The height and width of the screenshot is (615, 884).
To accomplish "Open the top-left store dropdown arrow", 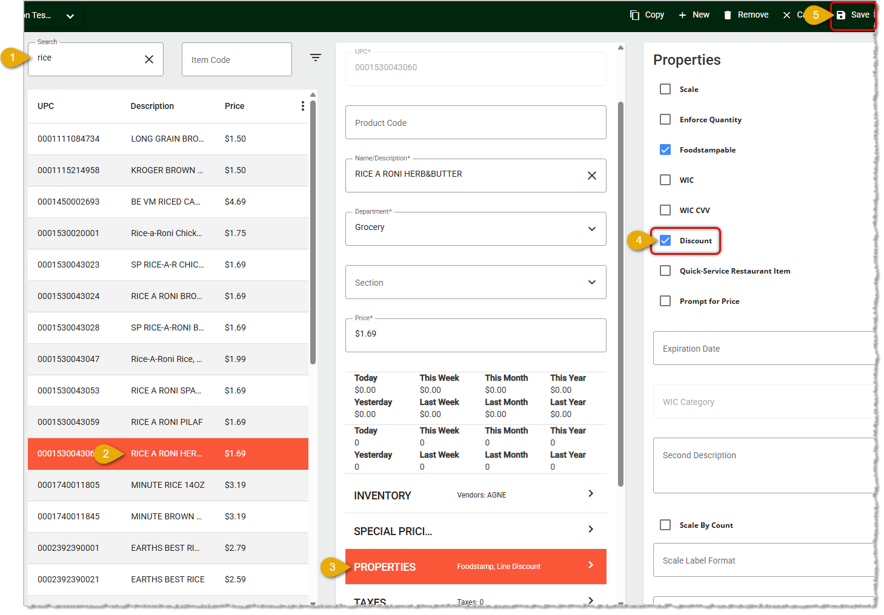I will pos(70,16).
